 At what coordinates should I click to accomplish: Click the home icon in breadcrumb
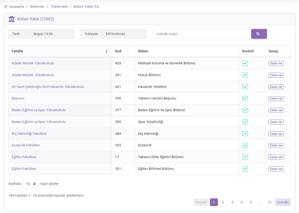[x=6, y=7]
